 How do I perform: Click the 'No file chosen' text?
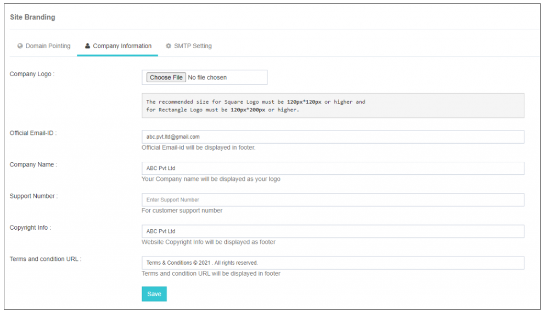pyautogui.click(x=207, y=78)
